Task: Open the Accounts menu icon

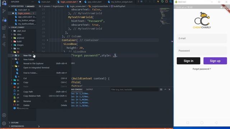Action: tap(4, 115)
